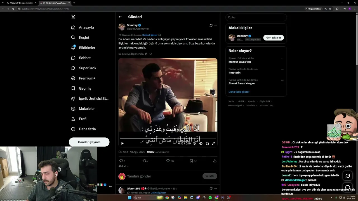
Task: Open more options for Ahmet Baran Yazgan trend
Action: pos(282,80)
